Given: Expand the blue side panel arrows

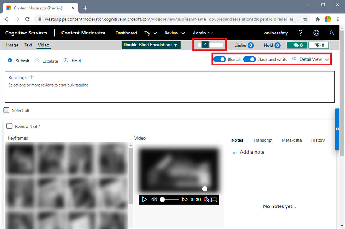Looking at the screenshot, I should (x=337, y=129).
